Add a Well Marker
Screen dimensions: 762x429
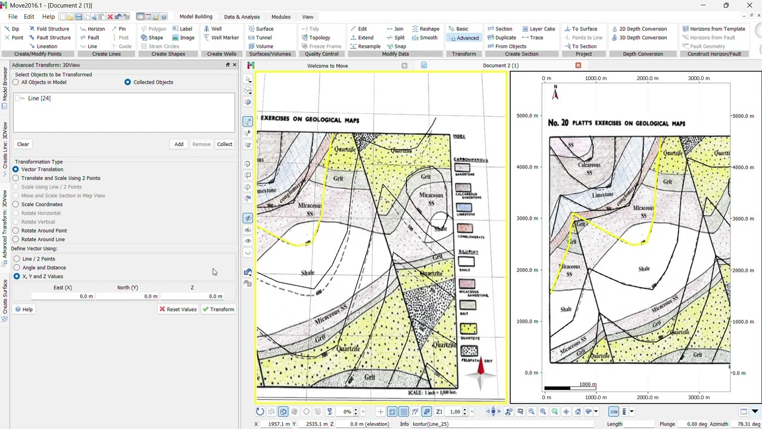tap(221, 38)
